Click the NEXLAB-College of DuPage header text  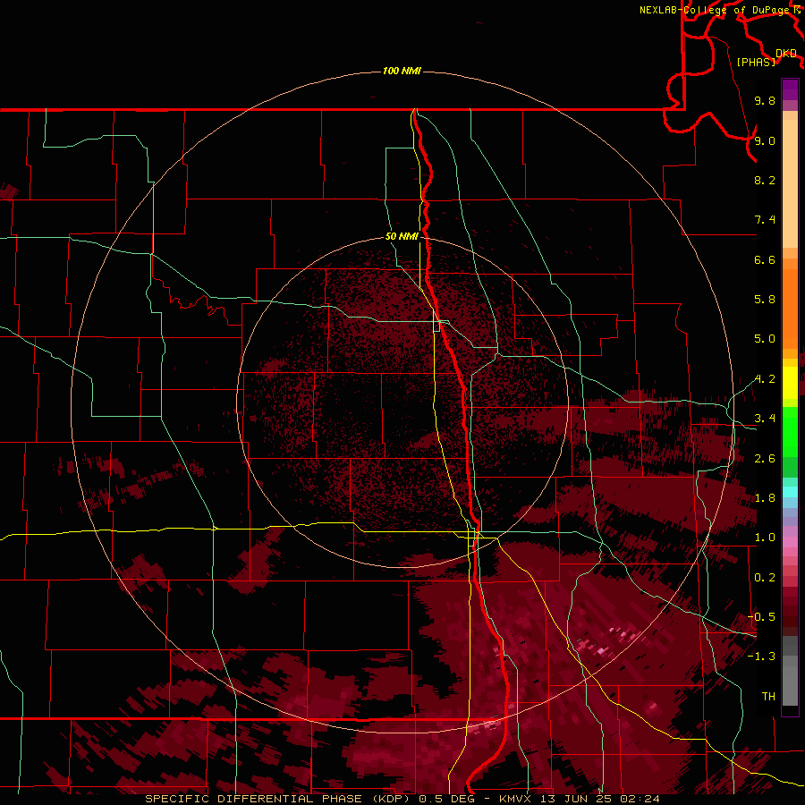click(x=716, y=10)
